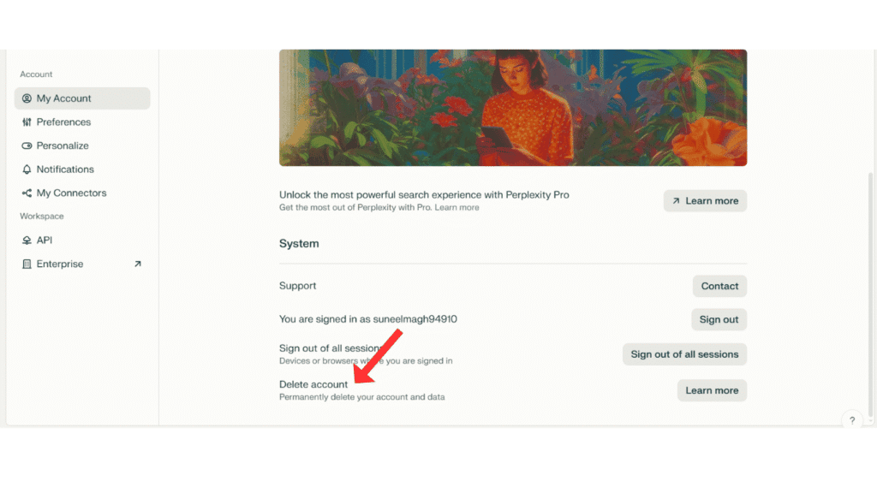Viewport: 877px width, 493px height.
Task: Go to the Personalize settings section
Action: pos(63,146)
